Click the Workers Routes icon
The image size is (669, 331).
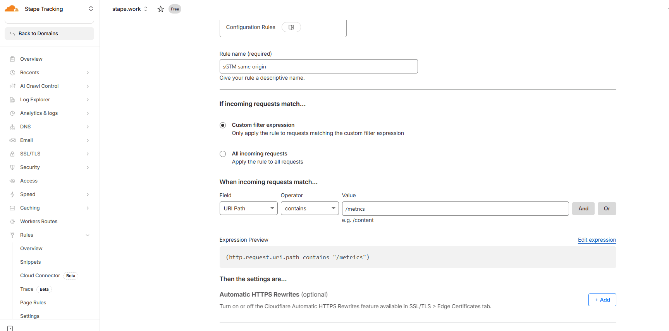[x=12, y=222]
